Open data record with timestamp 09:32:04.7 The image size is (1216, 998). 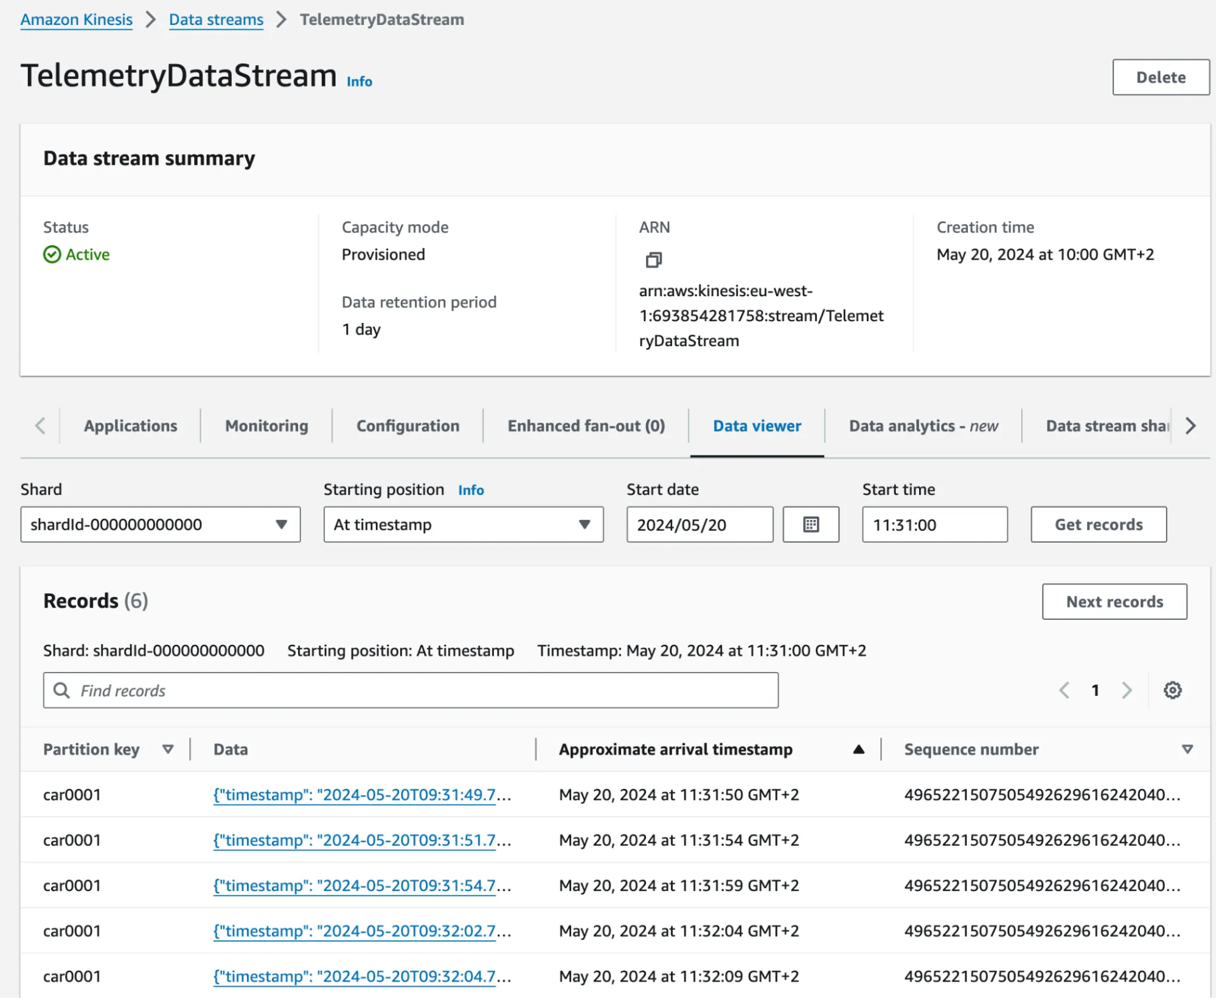(x=362, y=976)
